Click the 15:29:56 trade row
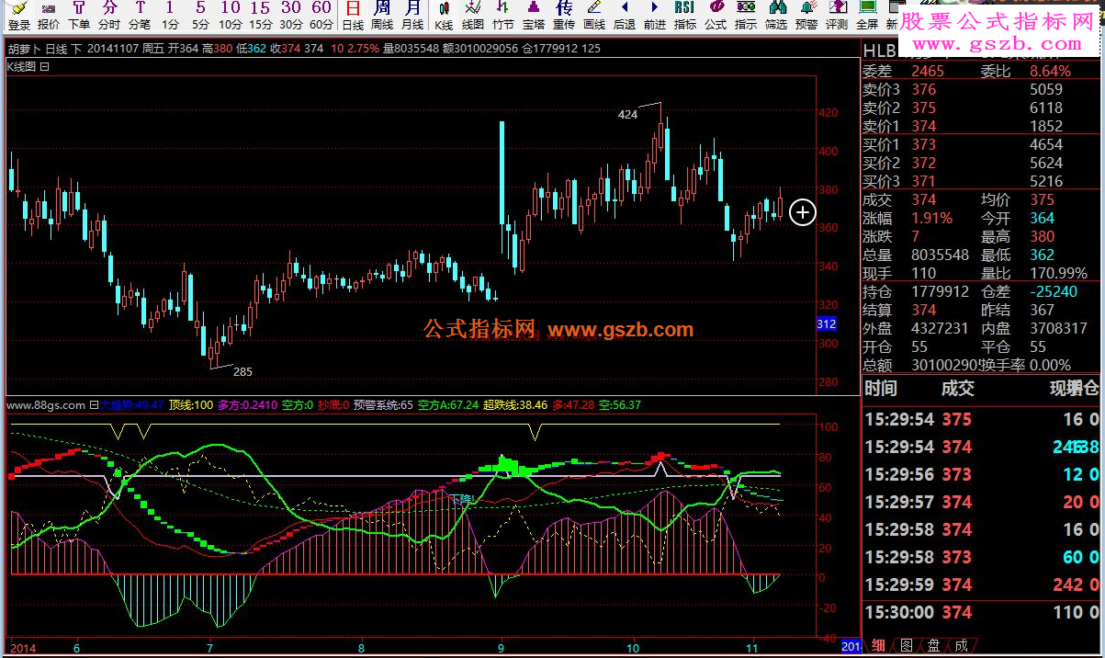Viewport: 1105px width, 658px height. pyautogui.click(x=983, y=474)
